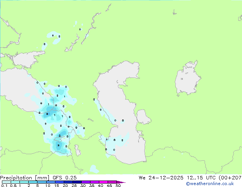The width and height of the screenshot is (242, 187).
Task: Click the 35–40 mm legend color box
Action: [x=95, y=182]
